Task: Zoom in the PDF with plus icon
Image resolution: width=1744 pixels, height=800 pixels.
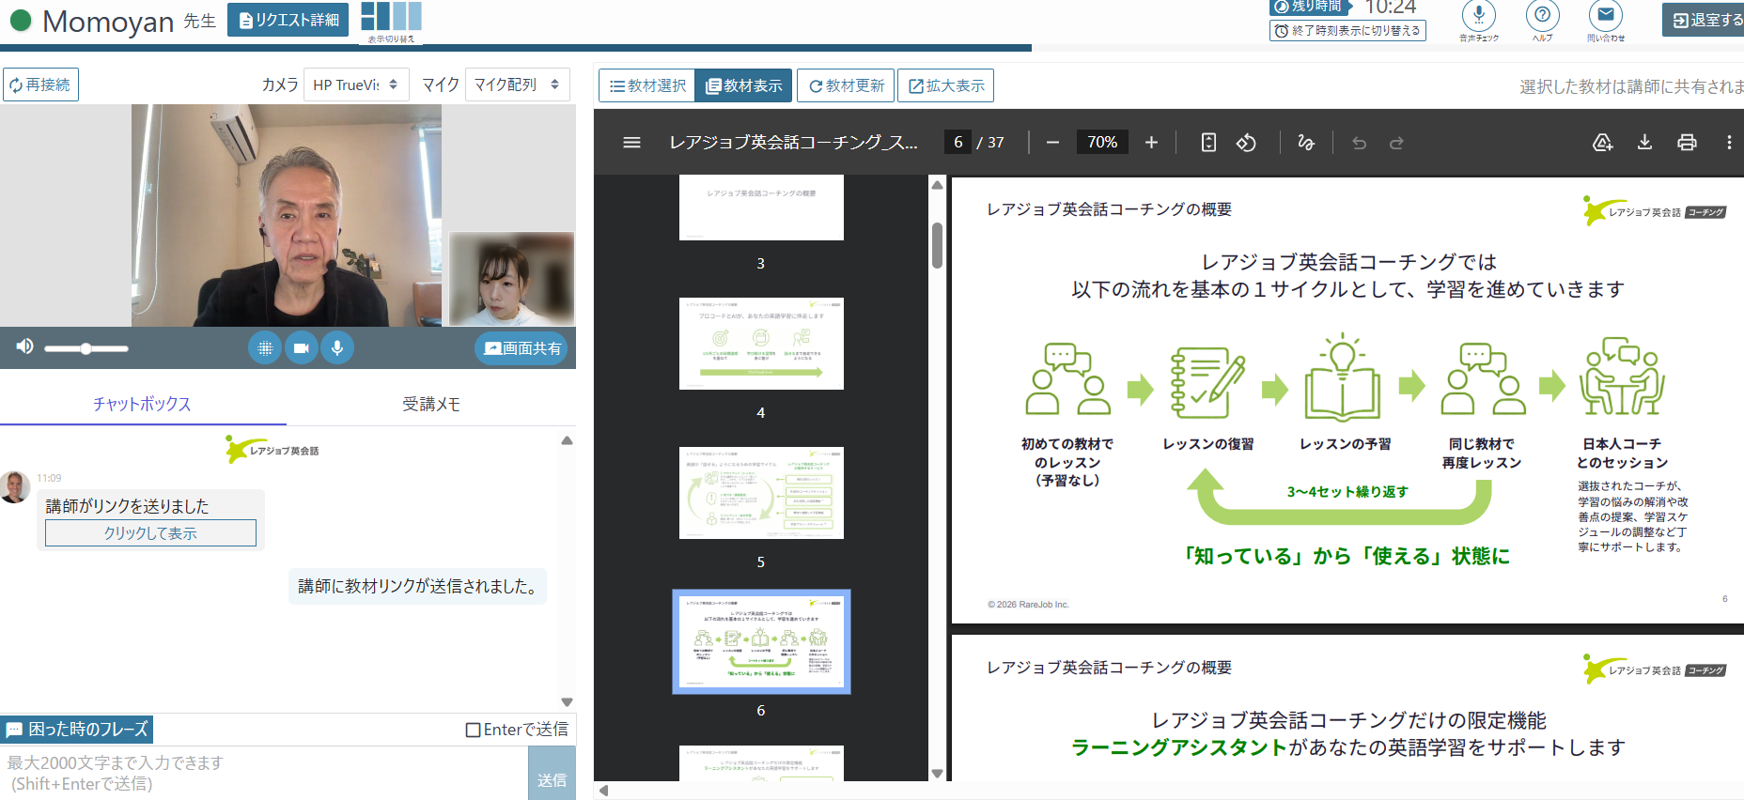Action: (x=1151, y=143)
